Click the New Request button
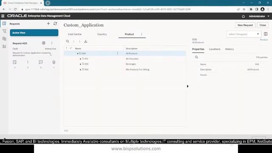Screen dimensions: 272x153 click(245, 25)
